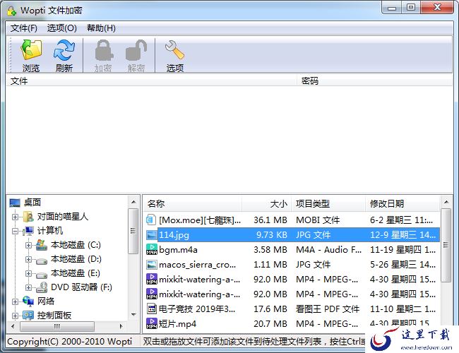Click the 对面的喵星人 user folder icon
The width and height of the screenshot is (459, 353).
click(28, 217)
